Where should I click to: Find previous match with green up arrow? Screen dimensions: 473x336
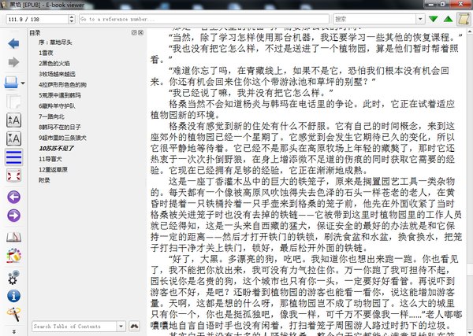pos(449,19)
